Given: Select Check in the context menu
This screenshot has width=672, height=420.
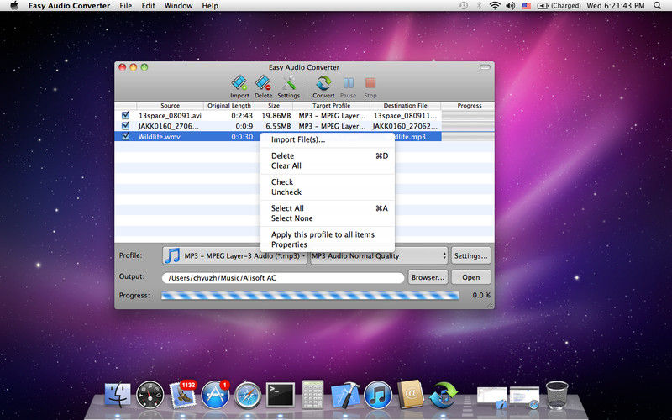Looking at the screenshot, I should tap(328, 182).
